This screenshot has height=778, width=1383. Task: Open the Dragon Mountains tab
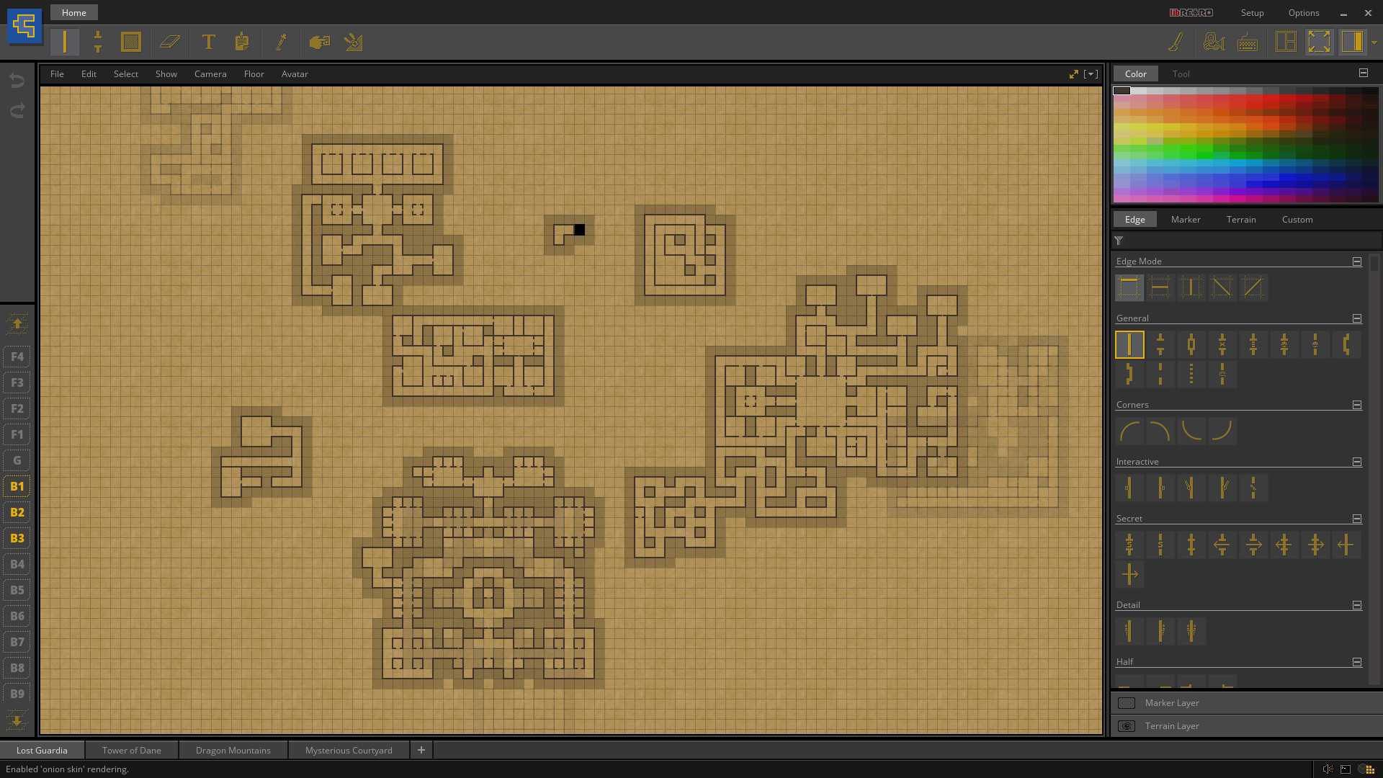click(x=233, y=749)
